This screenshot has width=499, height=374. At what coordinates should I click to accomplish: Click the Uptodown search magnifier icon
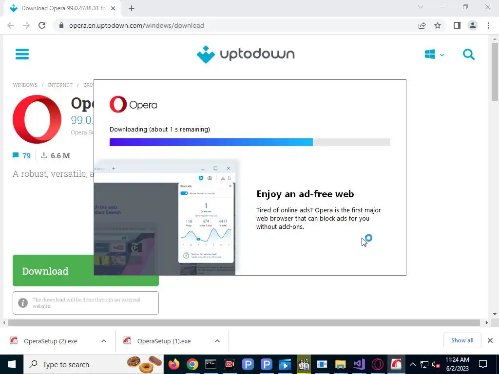click(468, 55)
